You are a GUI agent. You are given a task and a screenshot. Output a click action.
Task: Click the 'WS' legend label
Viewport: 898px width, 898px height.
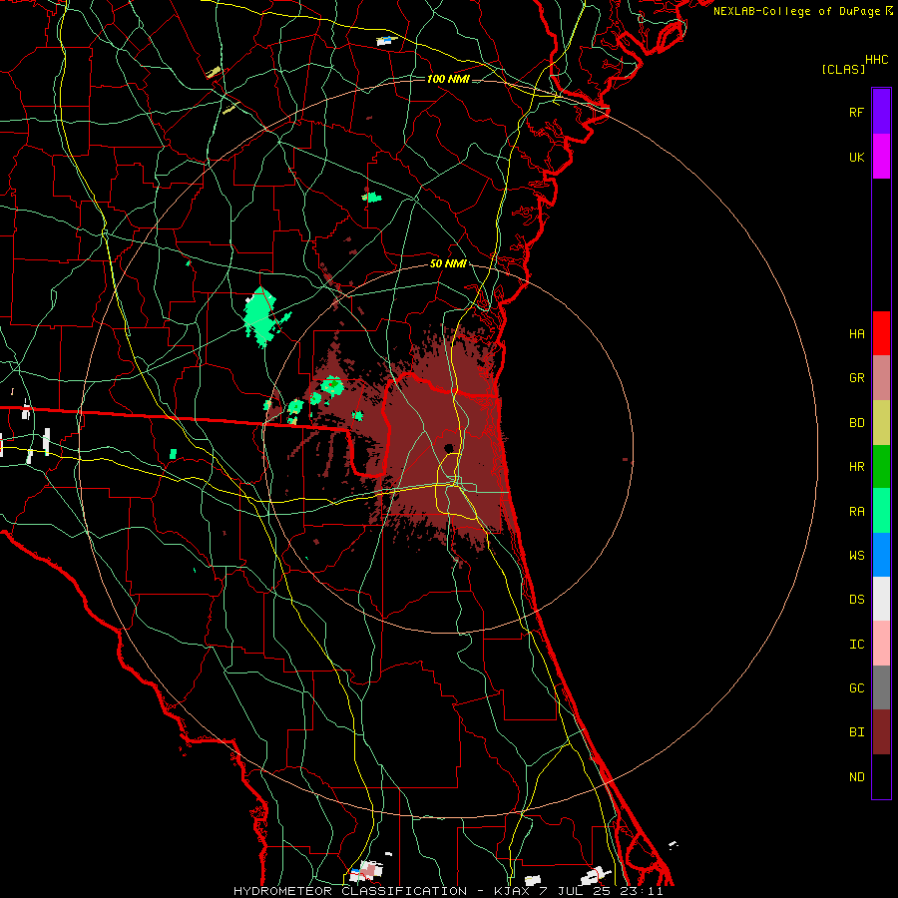[x=856, y=556]
